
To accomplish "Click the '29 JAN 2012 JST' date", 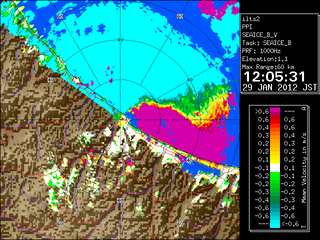I will pyautogui.click(x=280, y=87).
